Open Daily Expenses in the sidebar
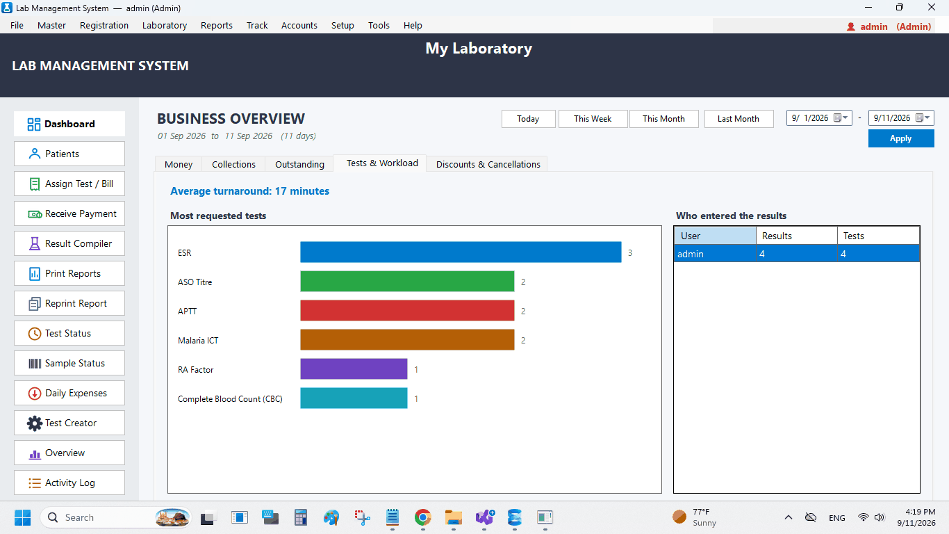 pos(69,393)
